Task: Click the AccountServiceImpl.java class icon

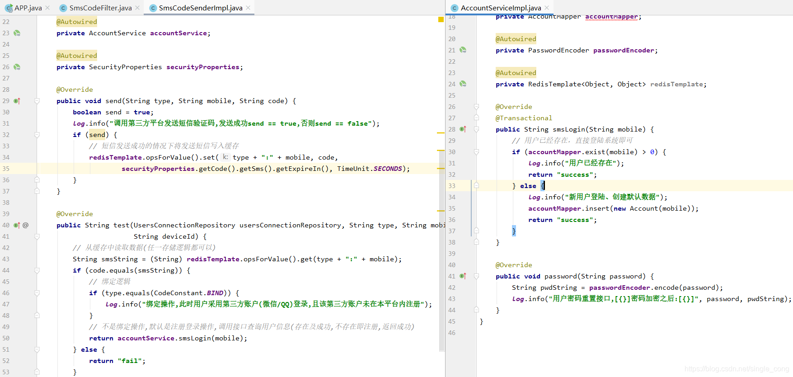Action: [455, 8]
